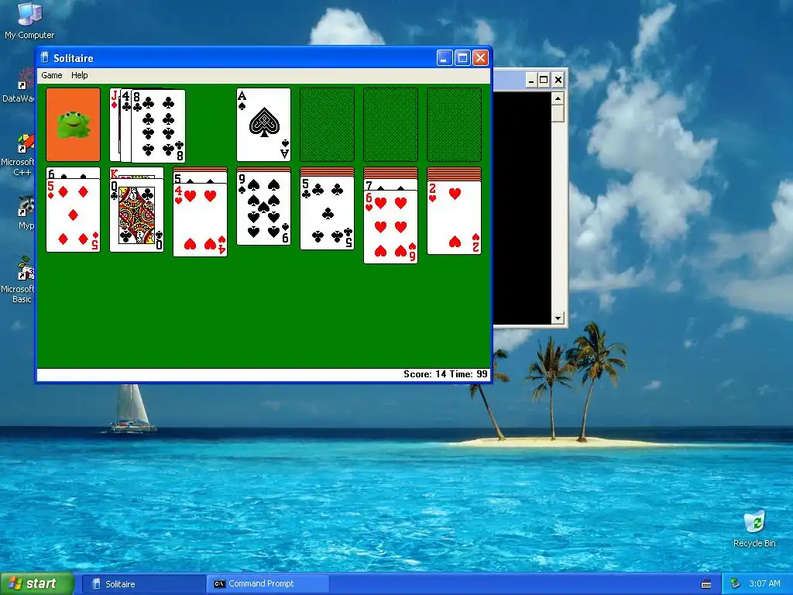Draw from the frog-backed stock deck
This screenshot has height=595, width=793.
pos(73,125)
